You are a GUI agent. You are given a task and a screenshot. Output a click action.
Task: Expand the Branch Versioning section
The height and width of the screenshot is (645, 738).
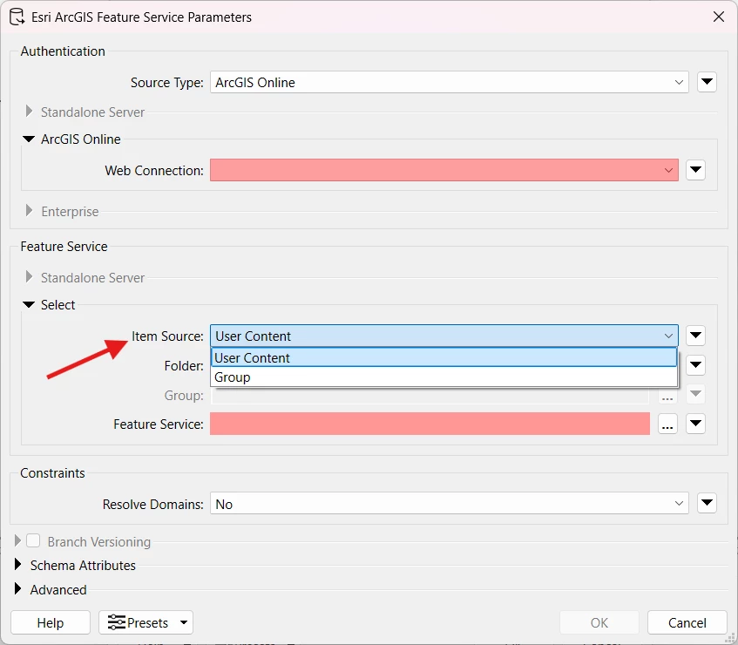[x=18, y=540]
